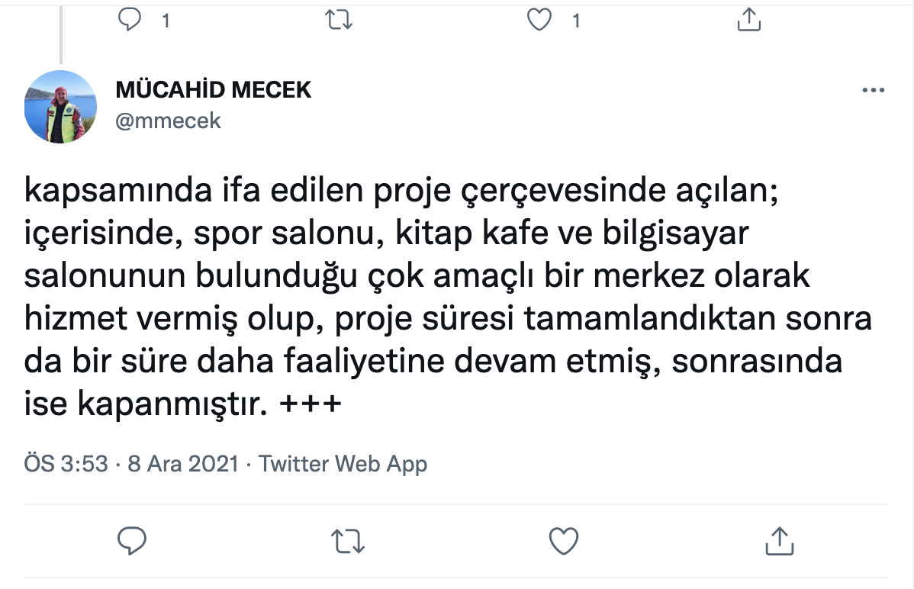Open the Twitter Web App source link
Viewport: 914px width, 589px height.
click(x=343, y=464)
